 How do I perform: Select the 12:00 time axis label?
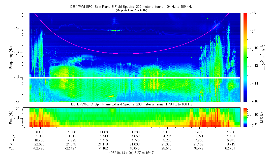pyautogui.click(x=136, y=132)
